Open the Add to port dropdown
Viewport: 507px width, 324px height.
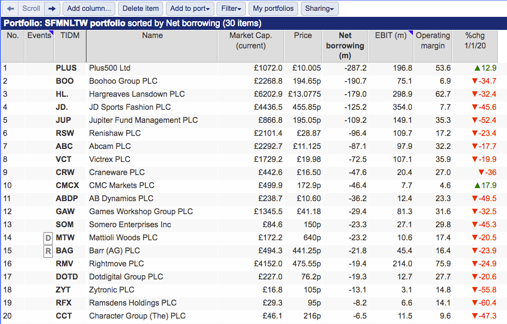(x=190, y=9)
